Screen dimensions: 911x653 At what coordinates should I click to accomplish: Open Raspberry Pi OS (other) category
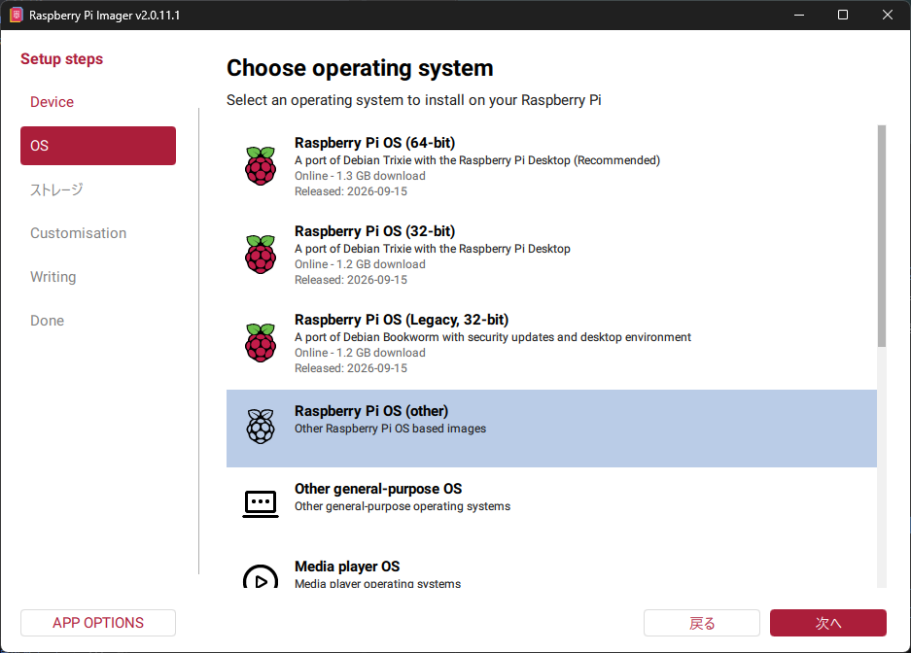pos(551,429)
